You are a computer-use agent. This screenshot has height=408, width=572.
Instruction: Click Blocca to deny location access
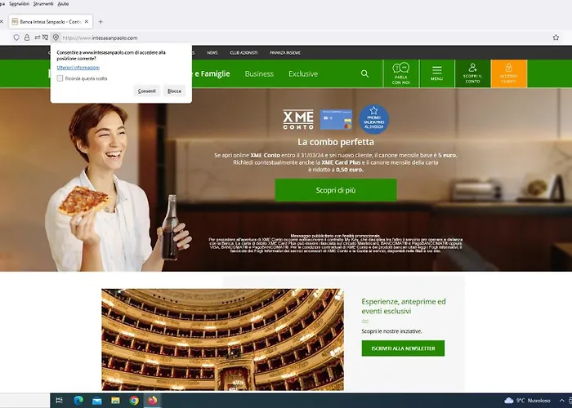pyautogui.click(x=174, y=91)
